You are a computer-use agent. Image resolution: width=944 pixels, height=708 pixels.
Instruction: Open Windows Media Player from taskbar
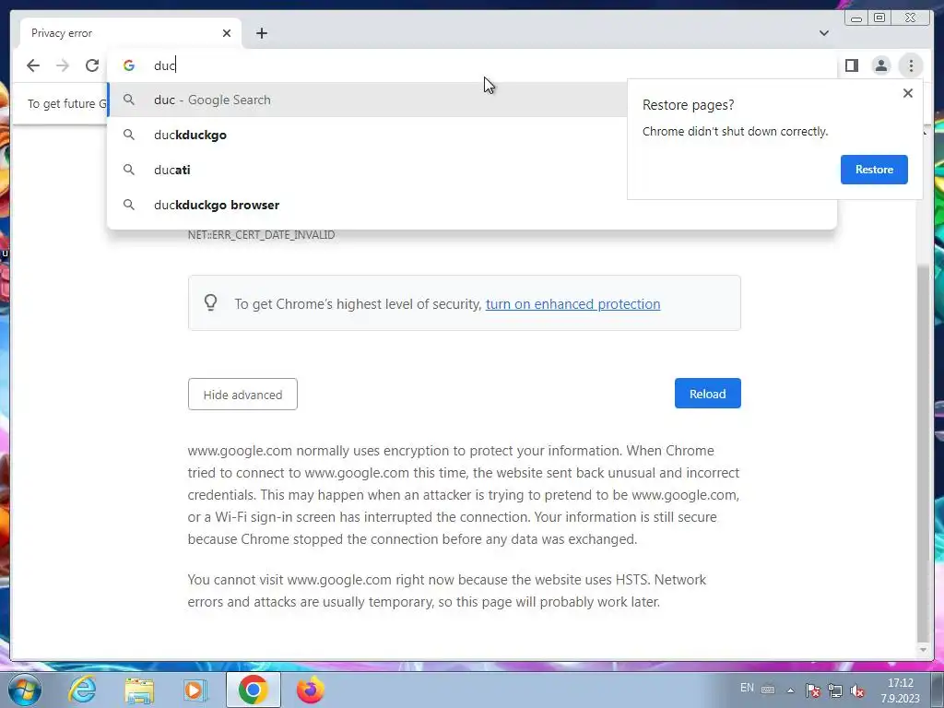tap(195, 690)
